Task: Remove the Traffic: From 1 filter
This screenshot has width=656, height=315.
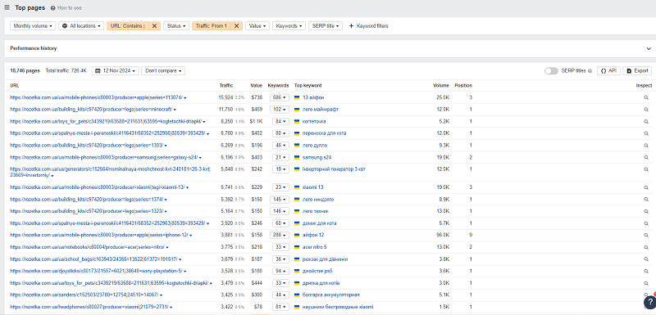Action: (x=236, y=26)
